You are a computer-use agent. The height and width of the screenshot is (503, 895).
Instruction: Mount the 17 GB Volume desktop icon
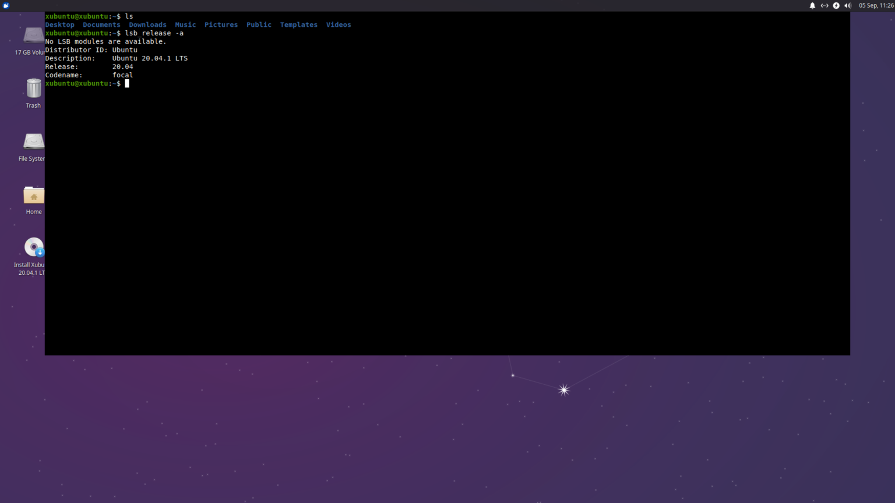(33, 36)
